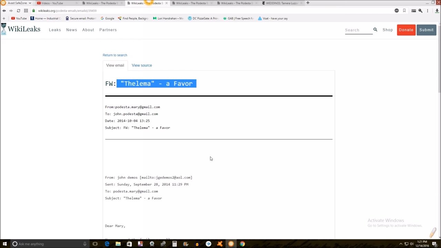
Task: Click the download arrow icon in the toolbar
Action: point(437,11)
